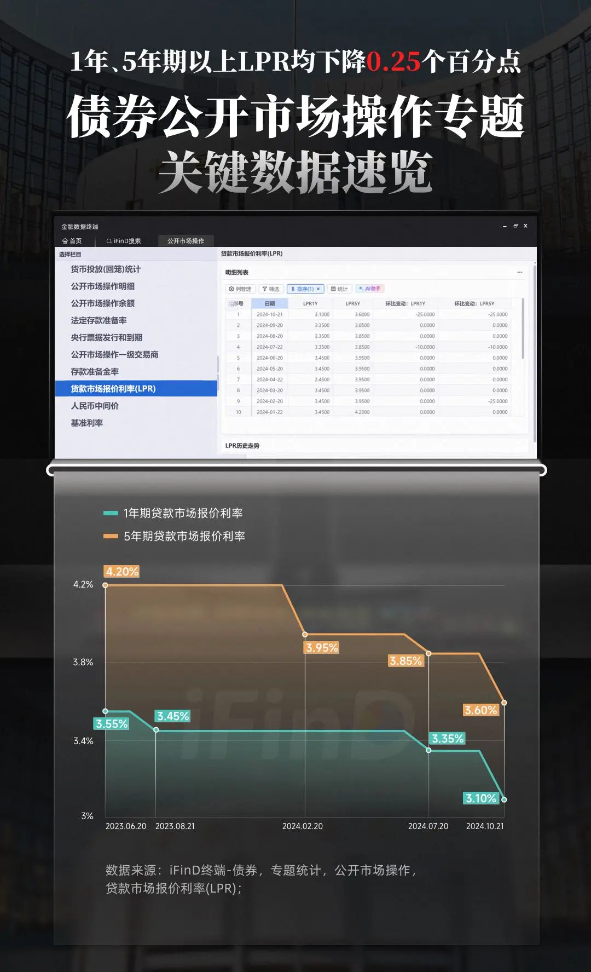Click the -10.0000 LPR1Y change in 2024-07-22 row

click(425, 347)
